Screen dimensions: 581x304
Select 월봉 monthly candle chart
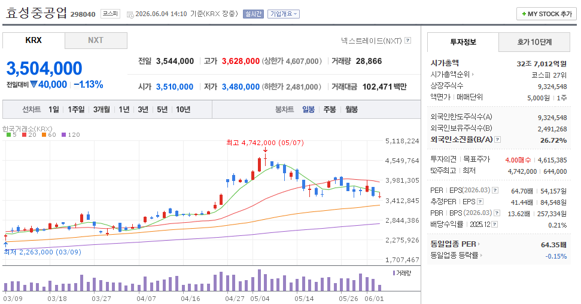coord(352,109)
